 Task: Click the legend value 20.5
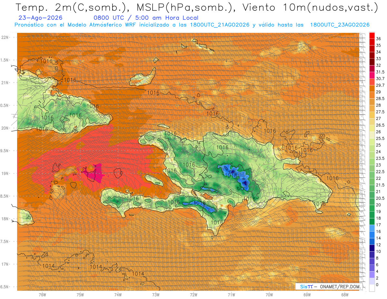tap(380, 198)
